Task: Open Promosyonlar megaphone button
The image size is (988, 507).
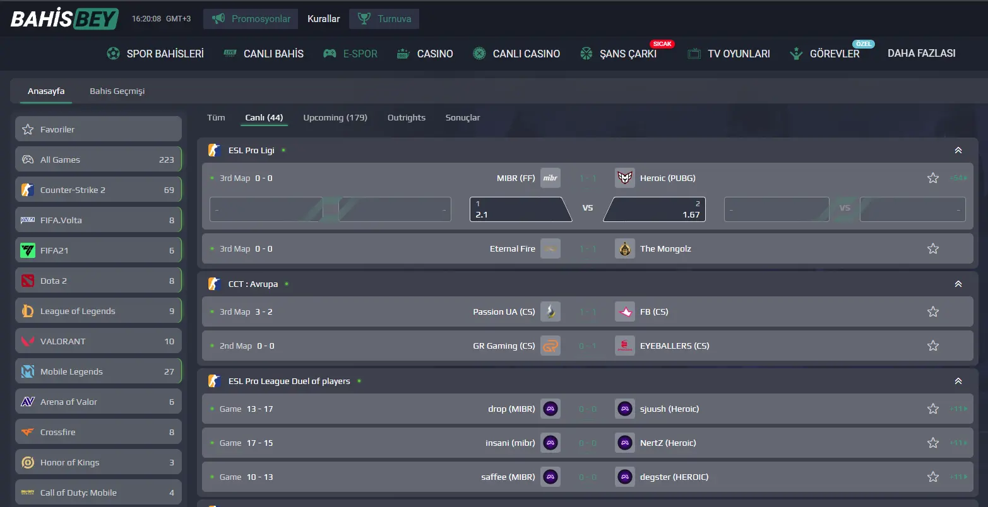Action: point(251,19)
